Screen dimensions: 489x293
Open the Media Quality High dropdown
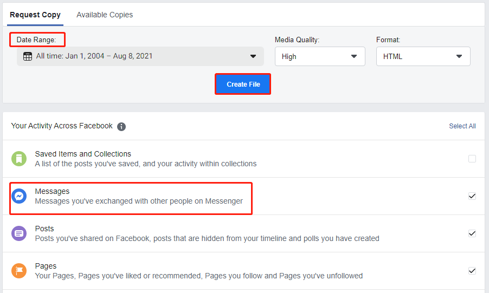pyautogui.click(x=320, y=56)
